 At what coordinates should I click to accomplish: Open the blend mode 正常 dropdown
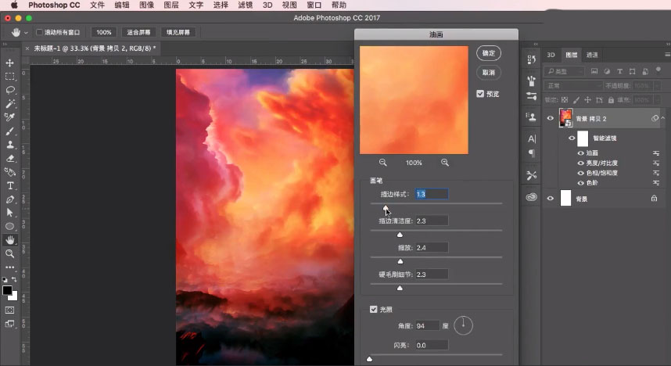pos(573,85)
